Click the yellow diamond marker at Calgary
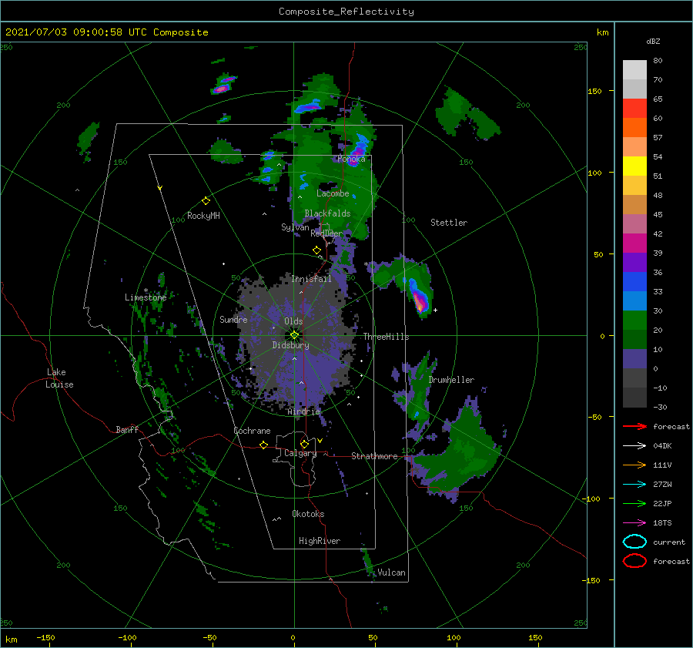Viewport: 693px width, 648px height. (x=304, y=444)
